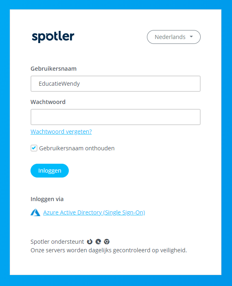
Task: Open the 'Wachtwoord vergeten?' link
Action: tap(61, 132)
